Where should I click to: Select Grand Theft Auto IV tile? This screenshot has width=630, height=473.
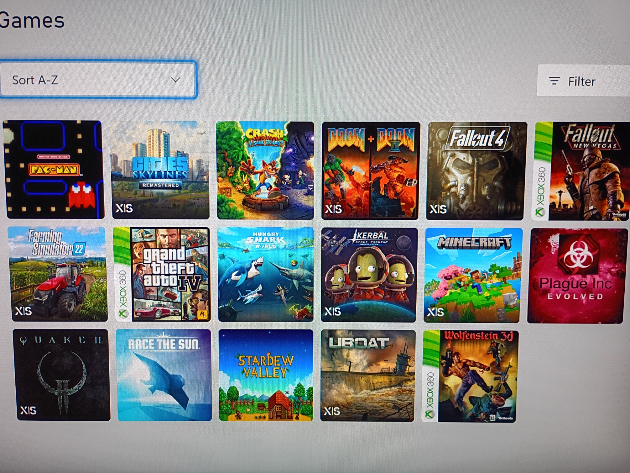162,274
